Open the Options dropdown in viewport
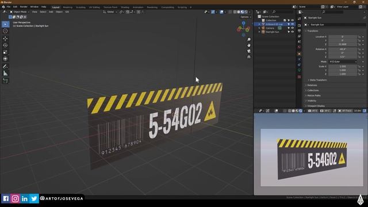The image size is (368, 207). (x=246, y=17)
